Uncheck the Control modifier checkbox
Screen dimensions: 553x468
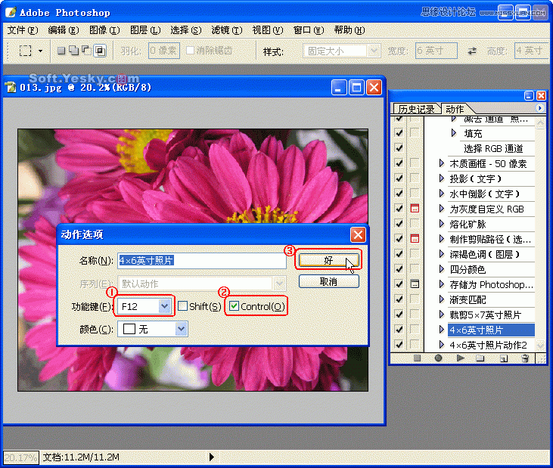pyautogui.click(x=235, y=306)
